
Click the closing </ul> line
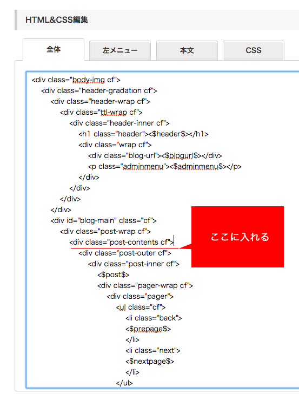124,383
